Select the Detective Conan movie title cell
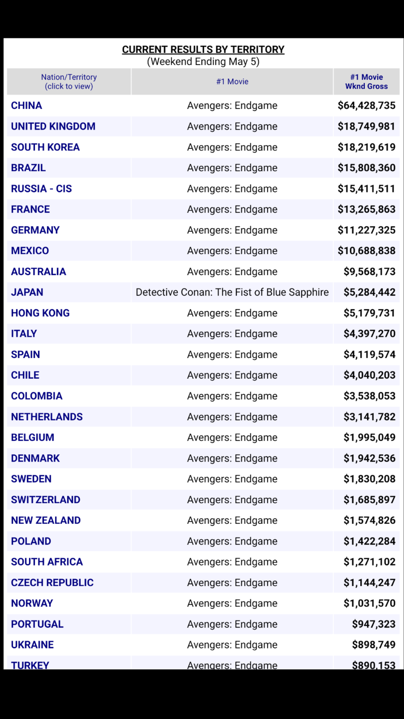This screenshot has width=404, height=719. (x=232, y=292)
